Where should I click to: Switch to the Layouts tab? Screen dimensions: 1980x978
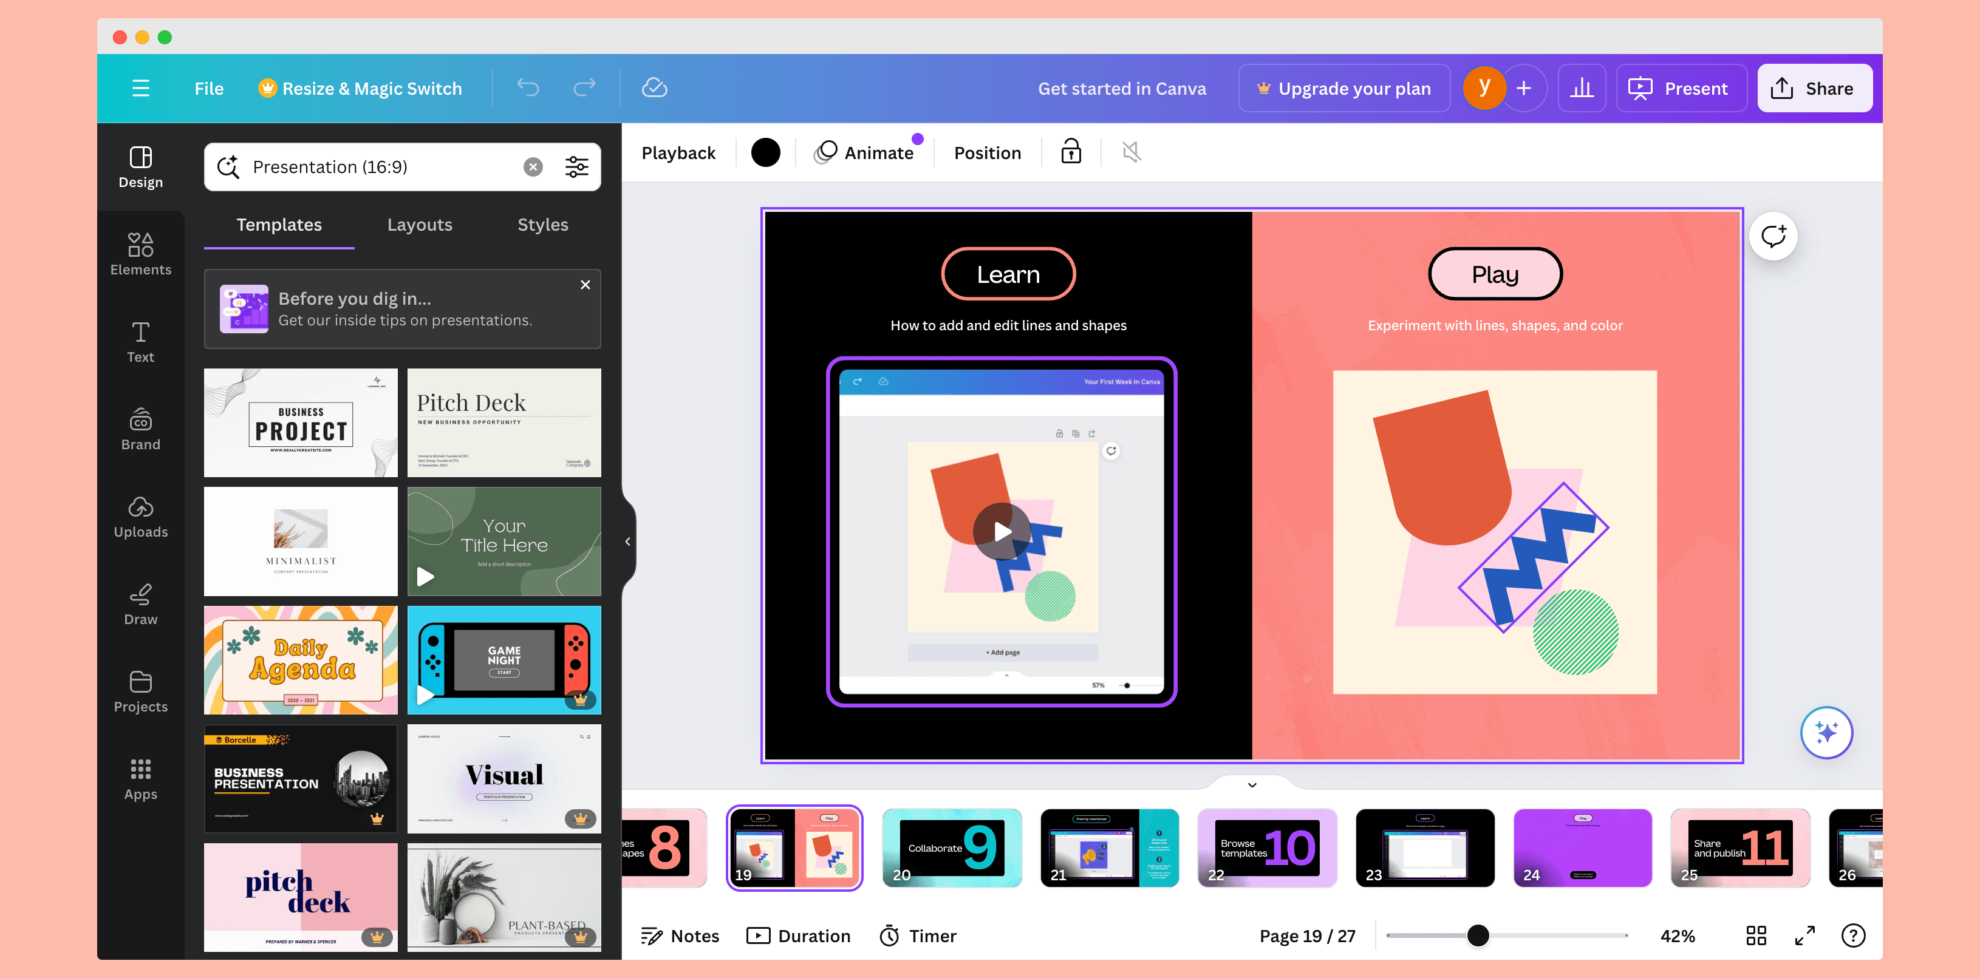click(x=420, y=225)
